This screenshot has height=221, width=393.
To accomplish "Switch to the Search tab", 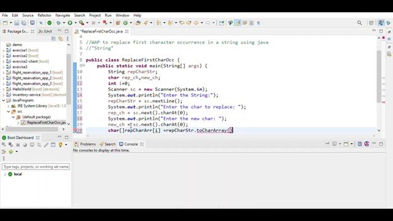I will [x=107, y=144].
